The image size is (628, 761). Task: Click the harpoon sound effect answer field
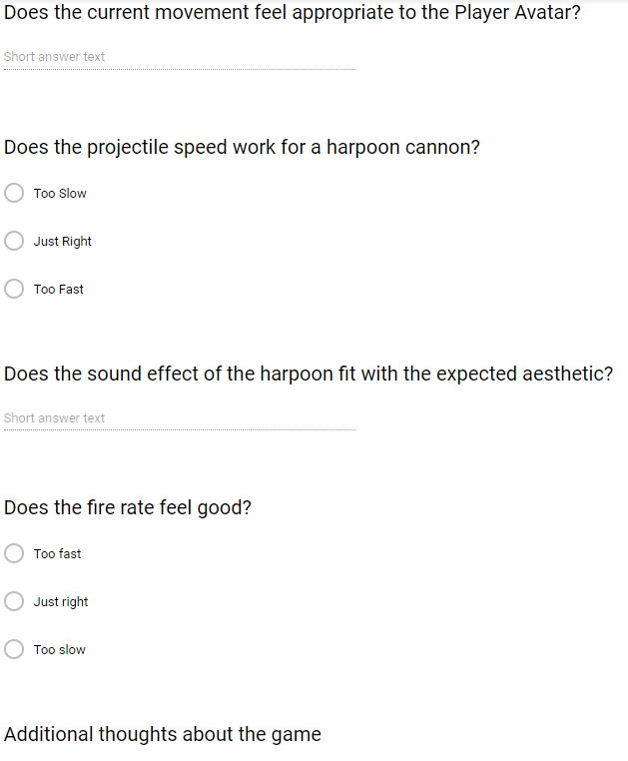(x=180, y=418)
